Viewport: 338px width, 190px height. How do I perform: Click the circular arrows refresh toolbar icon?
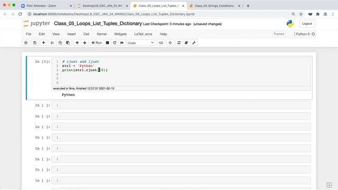(179, 43)
